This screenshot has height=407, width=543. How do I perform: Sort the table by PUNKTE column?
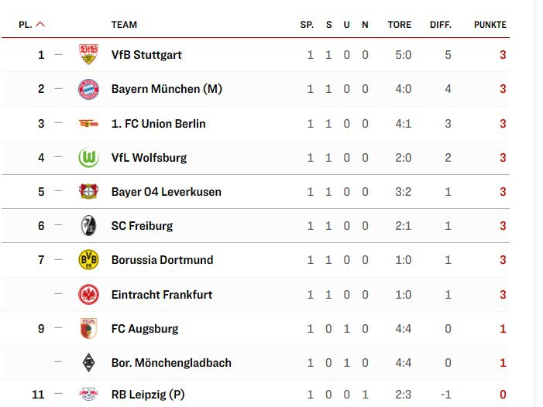click(490, 25)
